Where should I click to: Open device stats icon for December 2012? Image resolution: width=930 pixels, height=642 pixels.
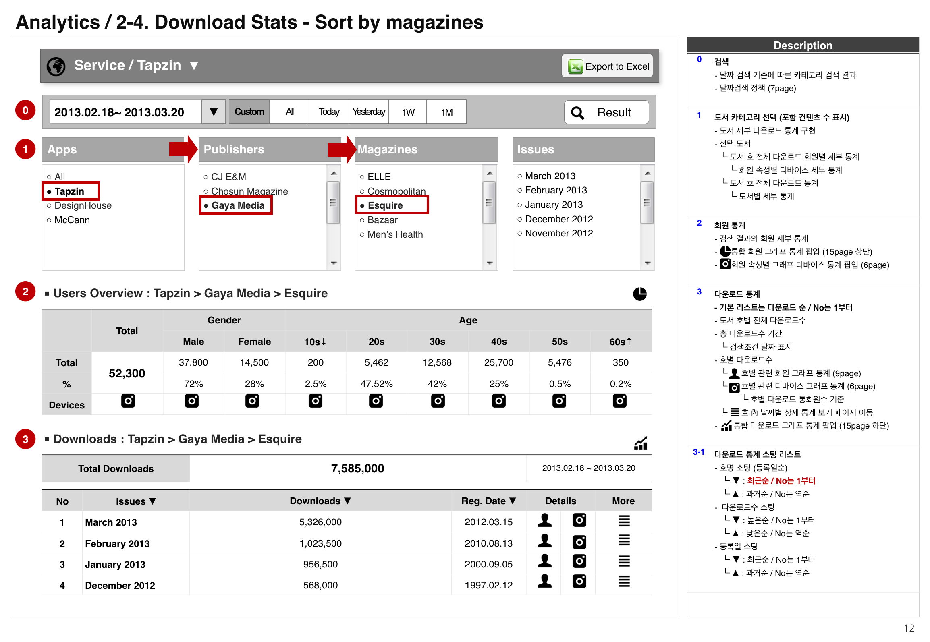coord(579,581)
